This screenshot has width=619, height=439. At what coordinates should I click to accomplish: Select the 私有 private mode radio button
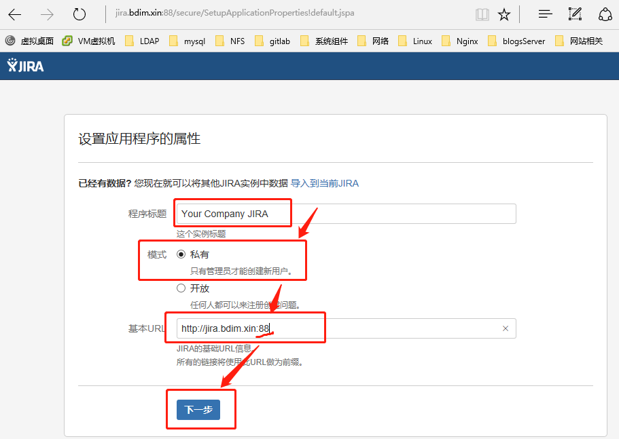(x=181, y=254)
